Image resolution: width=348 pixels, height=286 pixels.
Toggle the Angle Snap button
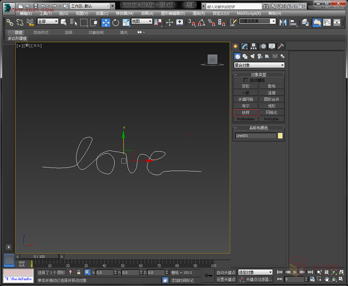pyautogui.click(x=201, y=23)
